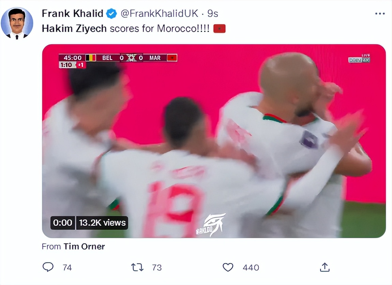392x285 pixels.
Task: Retweet using the retweet arrows icon
Action: [137, 267]
